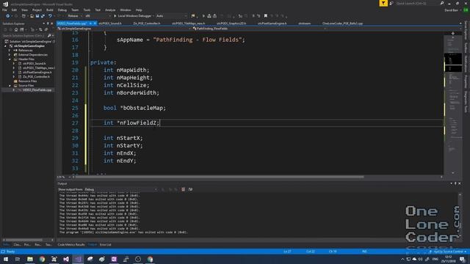Switch to Code Metrics Results tab
Image resolution: width=470 pixels, height=264 pixels.
pos(71,244)
